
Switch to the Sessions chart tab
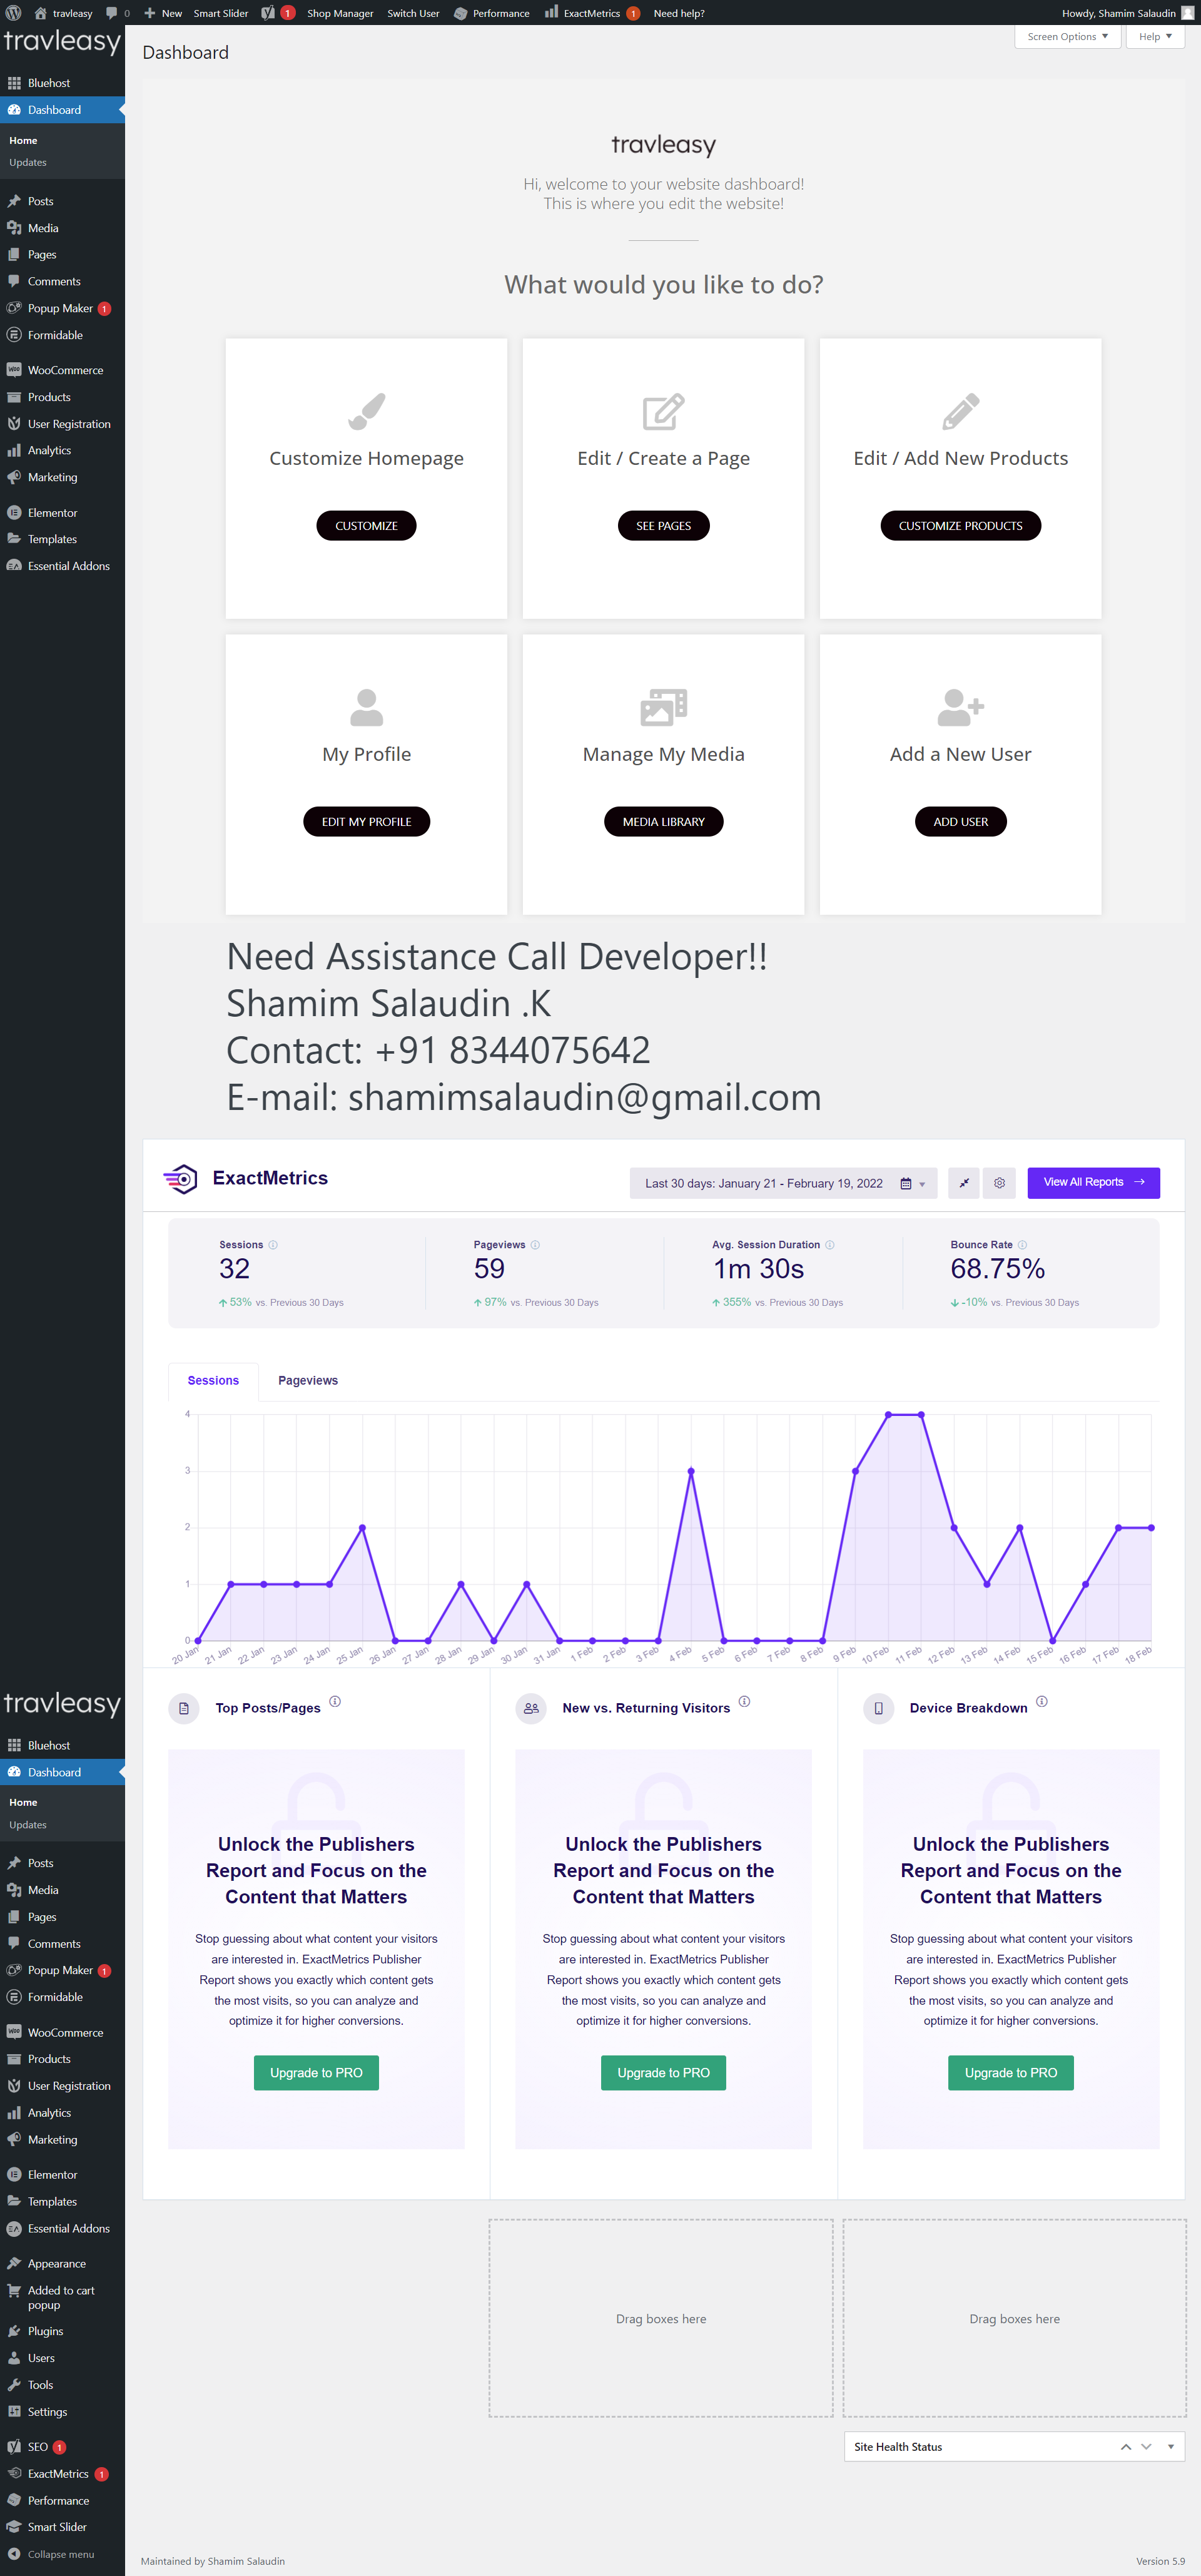tap(213, 1380)
